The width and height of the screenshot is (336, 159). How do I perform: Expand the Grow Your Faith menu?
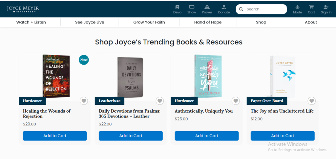pos(149,22)
